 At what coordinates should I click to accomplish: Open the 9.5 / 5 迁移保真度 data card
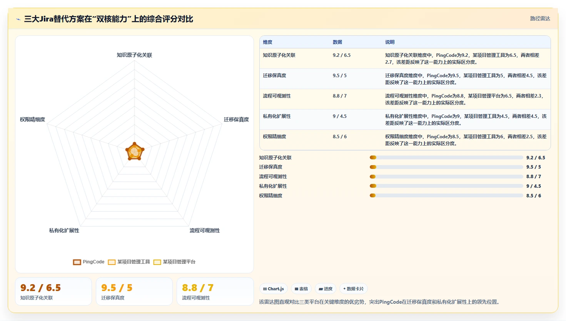coord(134,291)
